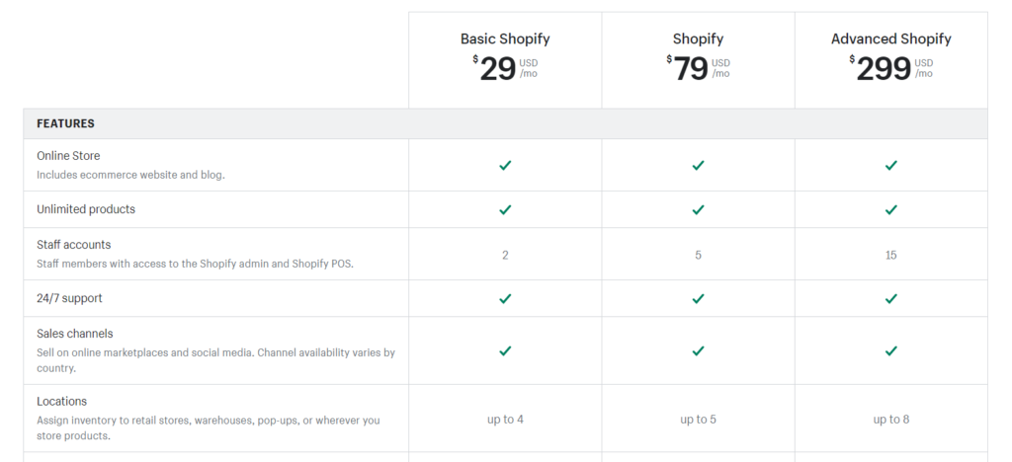Click the Unlimited products checkmark under Basic Shopify
Viewport: 1012px width, 462px height.
pyautogui.click(x=505, y=209)
